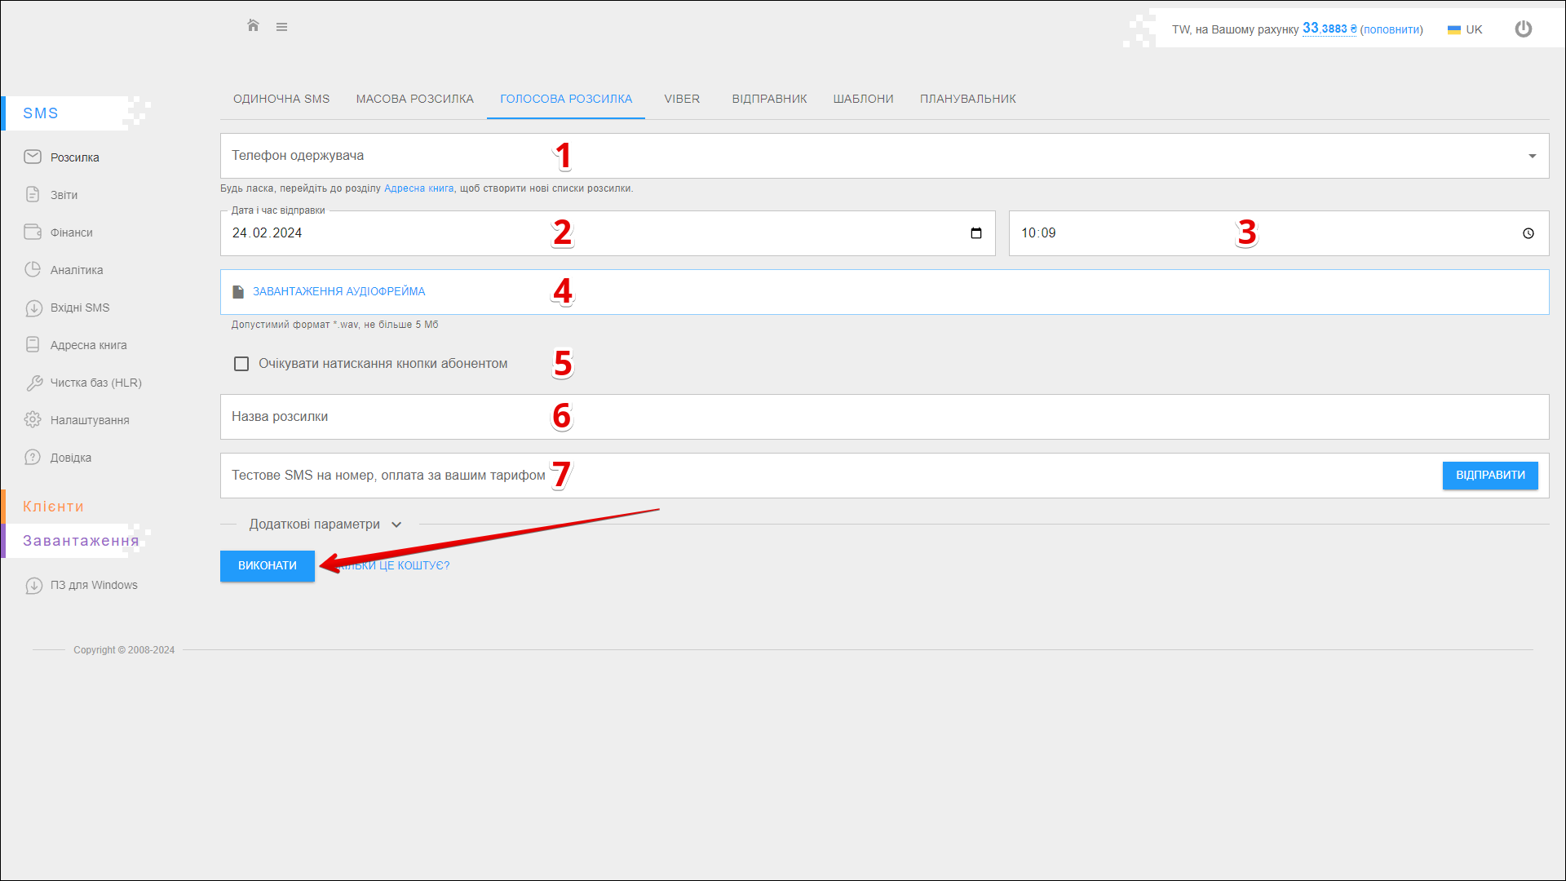Open the Адресна книга hint link
The height and width of the screenshot is (881, 1566).
tap(418, 188)
